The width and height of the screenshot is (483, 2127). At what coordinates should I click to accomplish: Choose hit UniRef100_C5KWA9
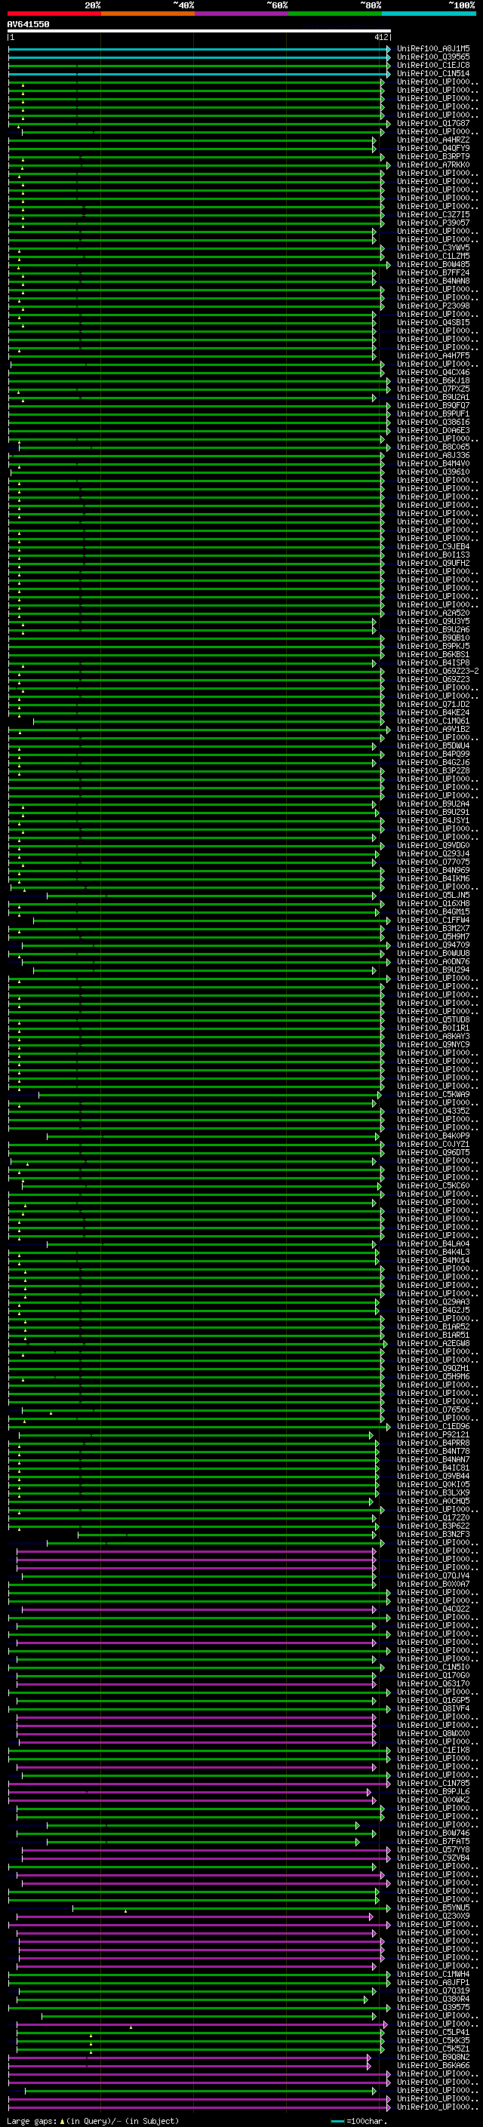pyautogui.click(x=433, y=1094)
